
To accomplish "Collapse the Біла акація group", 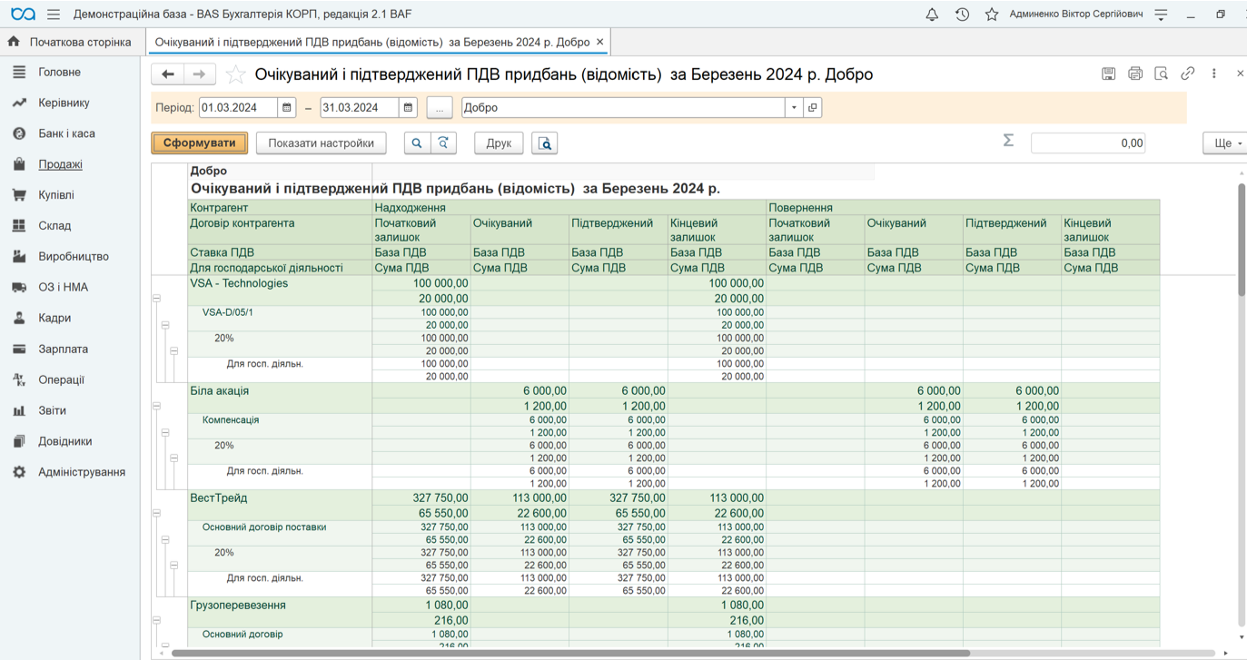I will tap(156, 406).
